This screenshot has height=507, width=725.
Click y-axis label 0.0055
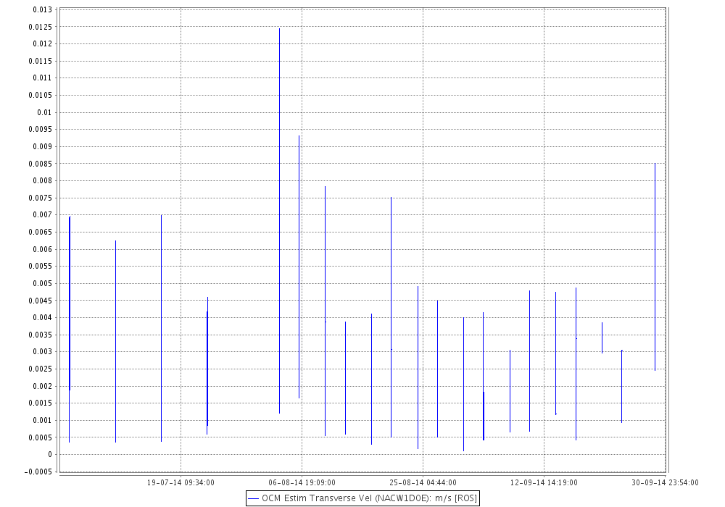(x=40, y=267)
